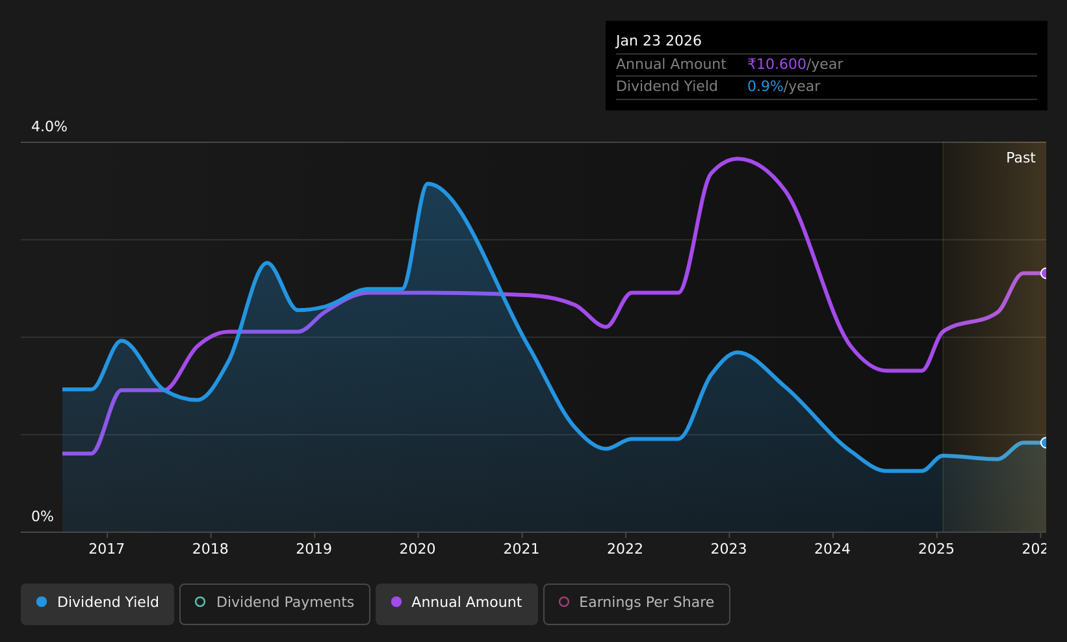Click the teal Dividend Payments legend circle

pos(200,602)
